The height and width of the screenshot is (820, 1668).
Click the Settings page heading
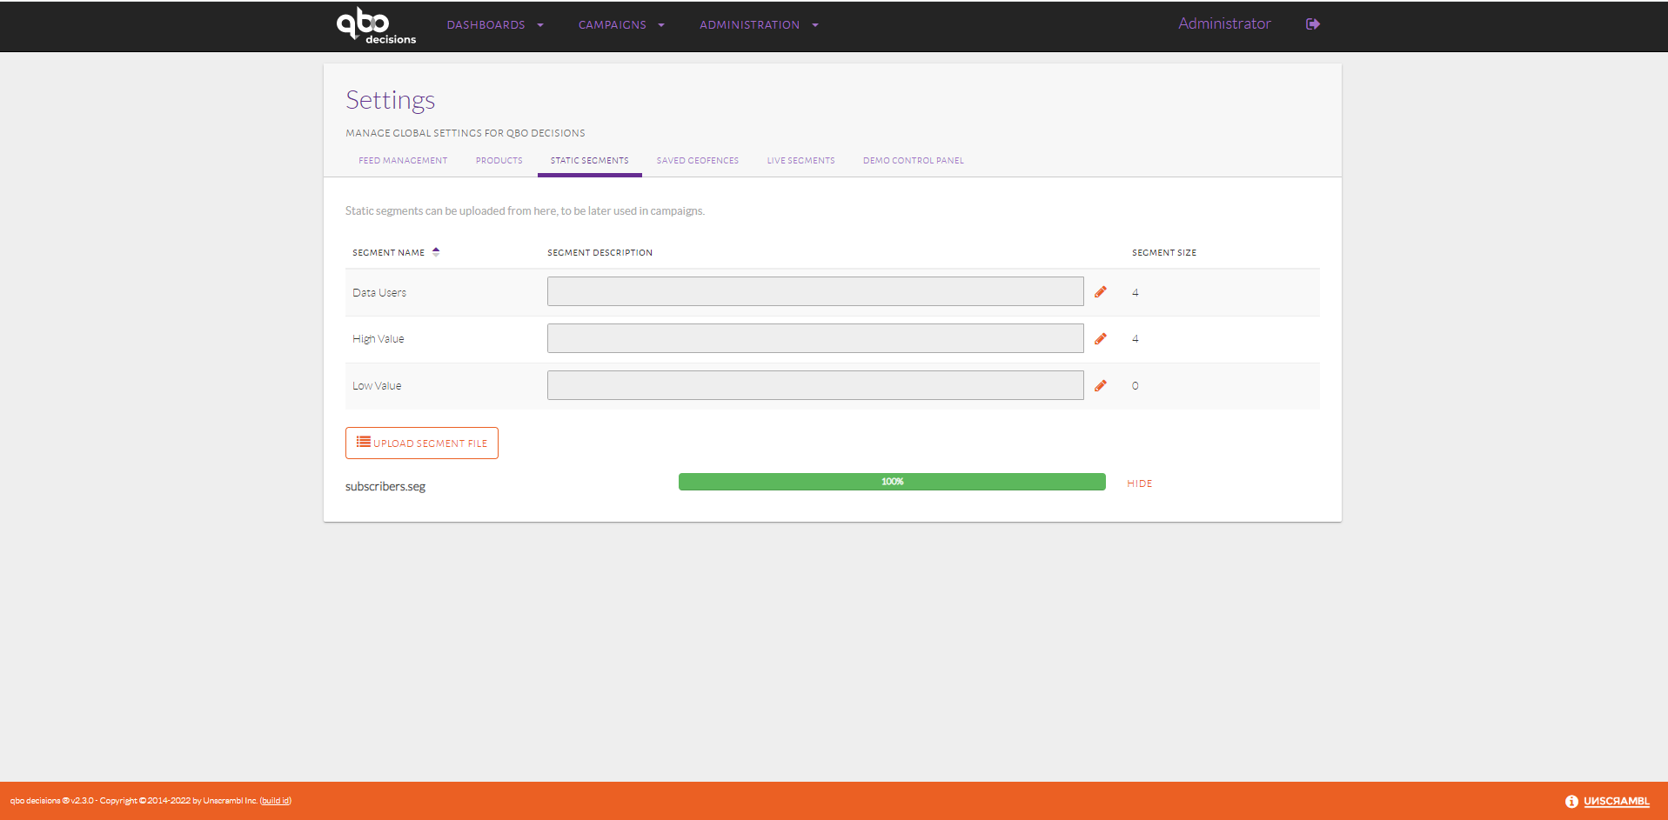pos(391,101)
